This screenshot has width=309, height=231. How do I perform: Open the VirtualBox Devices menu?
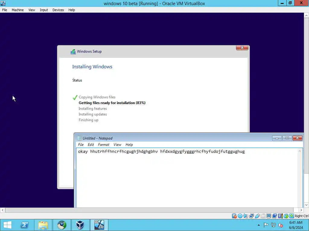[x=58, y=10]
